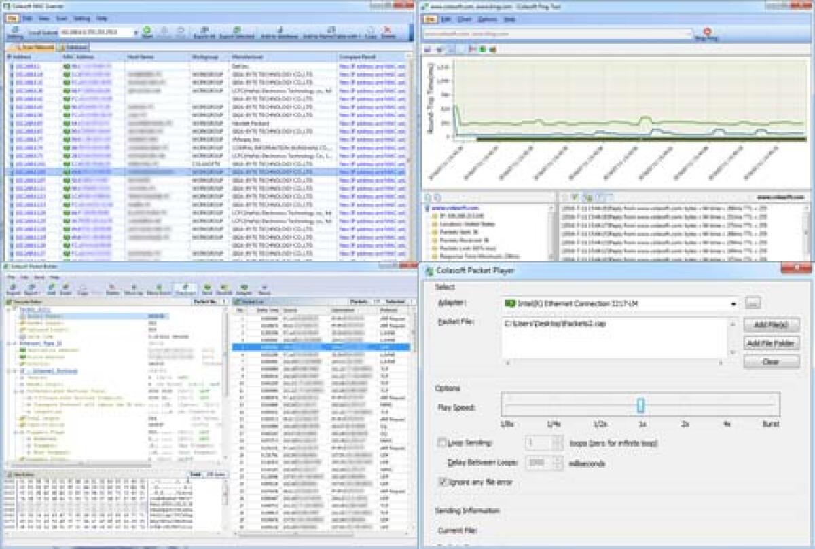Uncheck Ignore any file error checkbox
Screen dimensions: 815x549
pyautogui.click(x=443, y=482)
